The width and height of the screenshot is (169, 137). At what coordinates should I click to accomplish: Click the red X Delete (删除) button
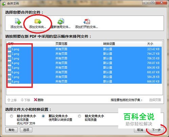pos(39,100)
